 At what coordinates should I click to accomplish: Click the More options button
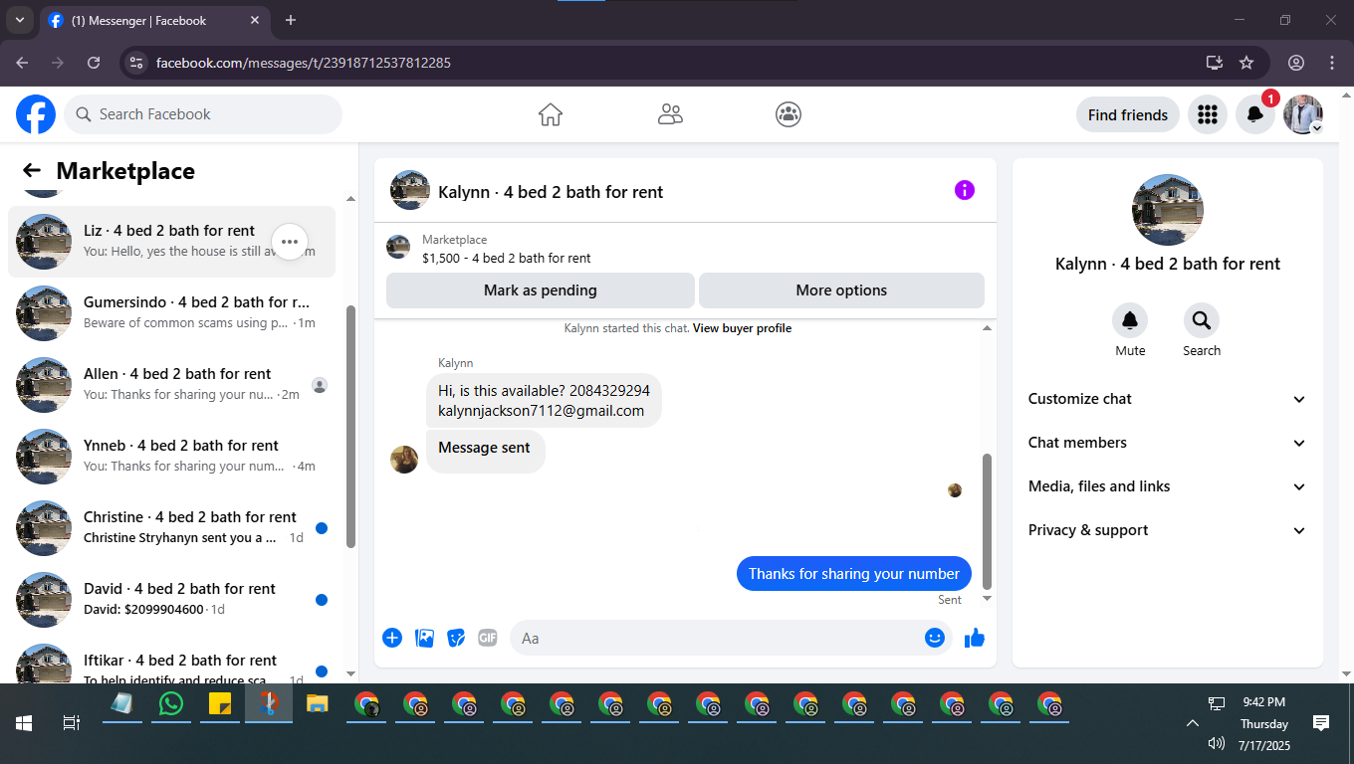click(x=841, y=290)
